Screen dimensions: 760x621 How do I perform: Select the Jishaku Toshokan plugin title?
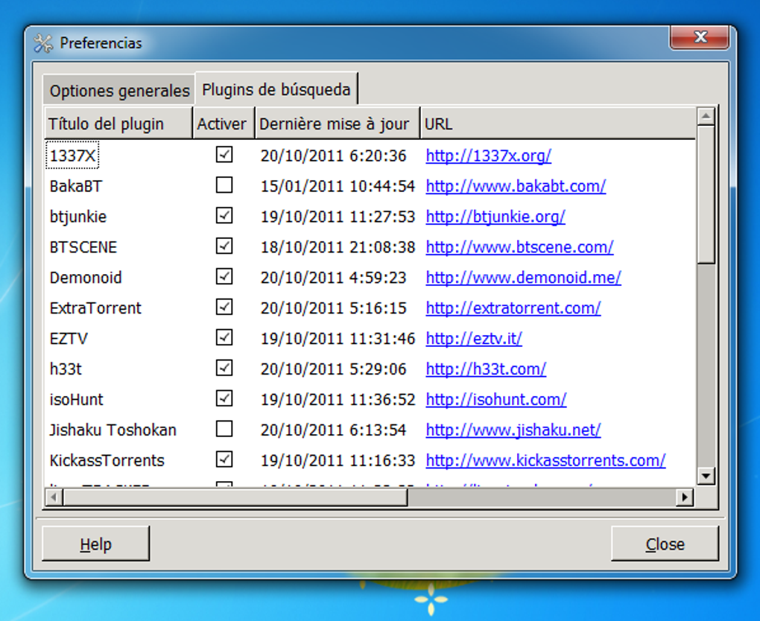coord(113,430)
